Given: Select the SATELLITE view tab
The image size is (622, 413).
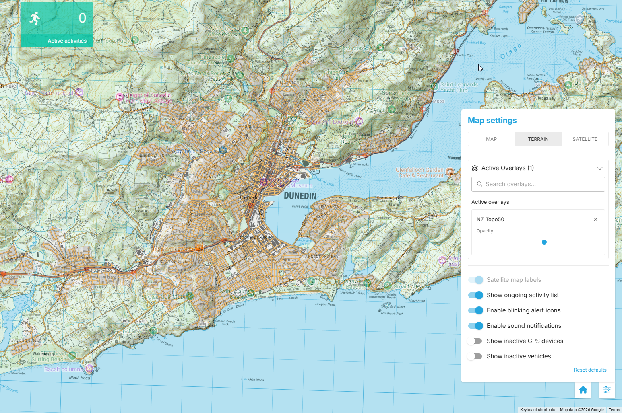Looking at the screenshot, I should (585, 139).
